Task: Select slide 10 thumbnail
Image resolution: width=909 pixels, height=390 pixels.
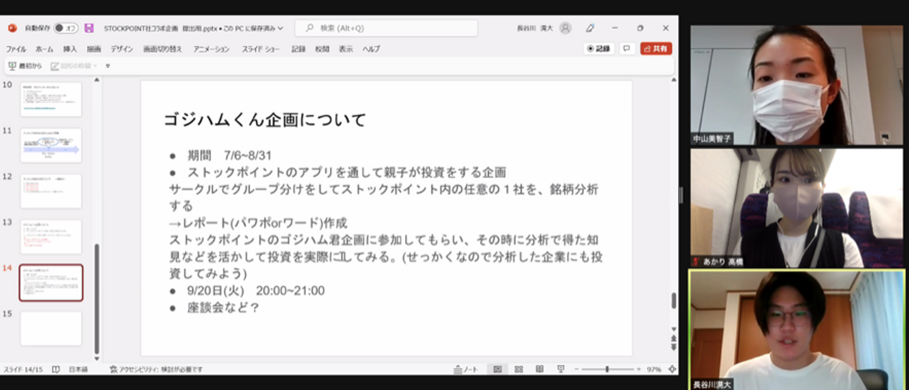Action: (51, 99)
